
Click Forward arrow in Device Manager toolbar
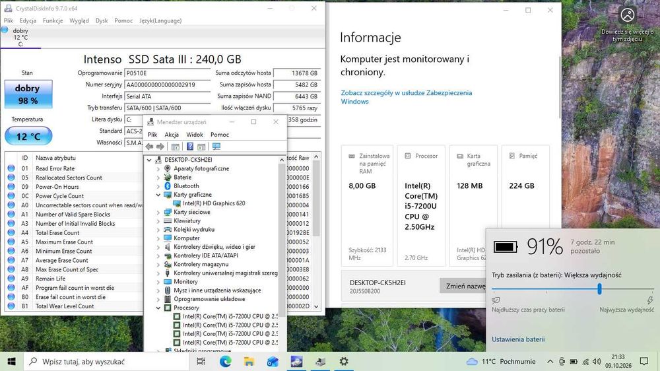coord(160,147)
